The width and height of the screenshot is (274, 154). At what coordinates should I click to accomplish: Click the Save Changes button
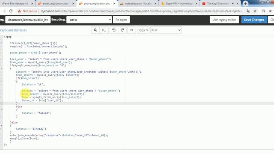(254, 20)
